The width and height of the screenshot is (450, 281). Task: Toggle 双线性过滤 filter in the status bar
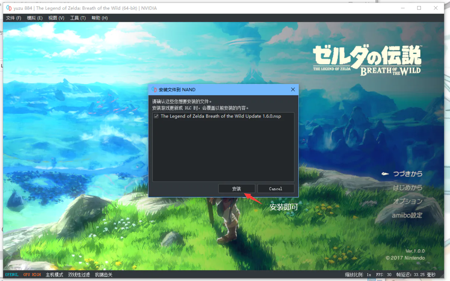coord(79,275)
